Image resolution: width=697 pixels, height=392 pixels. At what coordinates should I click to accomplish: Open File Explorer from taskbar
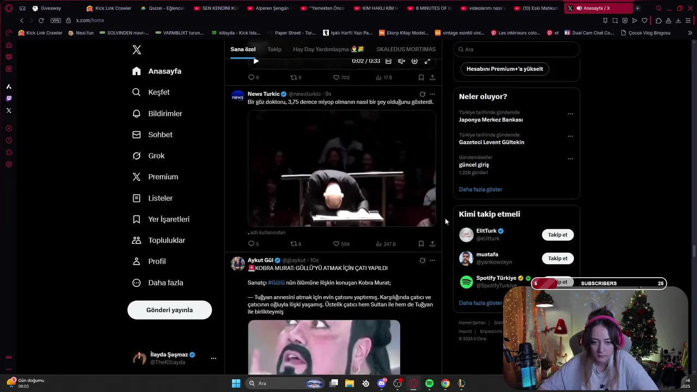(349, 383)
